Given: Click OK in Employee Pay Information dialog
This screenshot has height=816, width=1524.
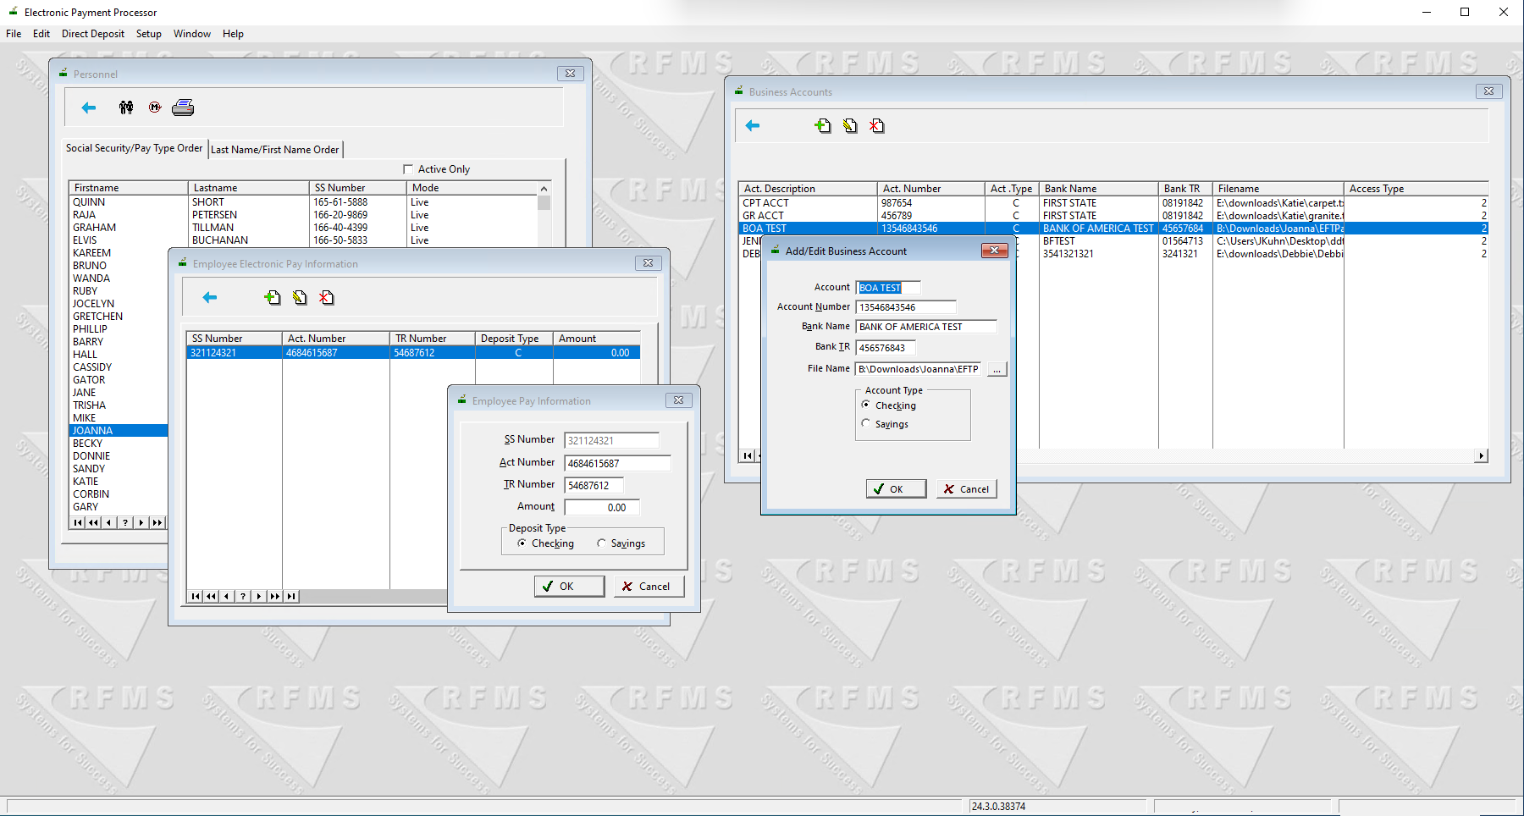Looking at the screenshot, I should pos(569,586).
